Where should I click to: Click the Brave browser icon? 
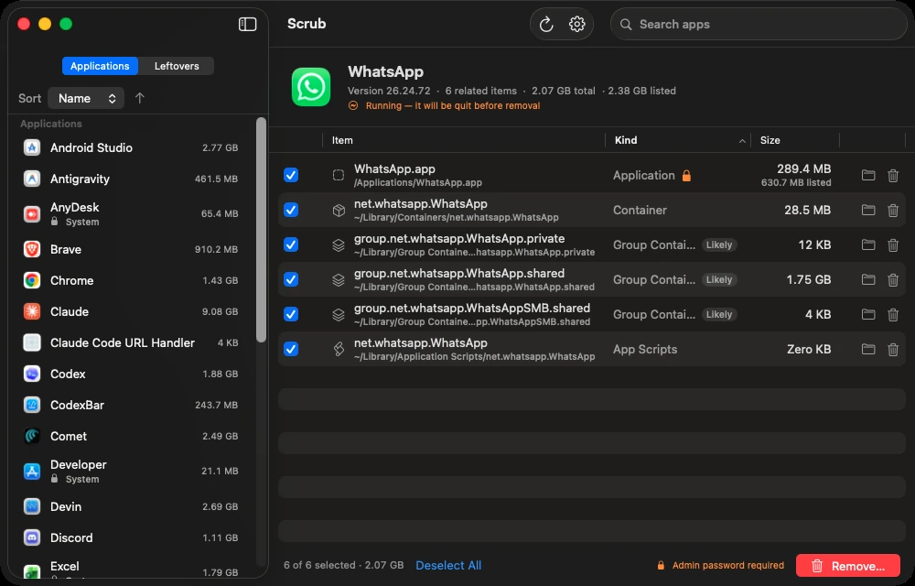(x=31, y=249)
